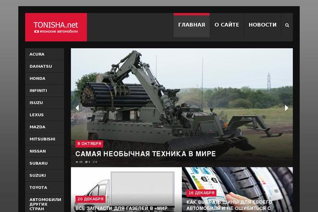The image size is (318, 212).
Task: Open the О САЙТЕ menu item
Action: point(227,25)
